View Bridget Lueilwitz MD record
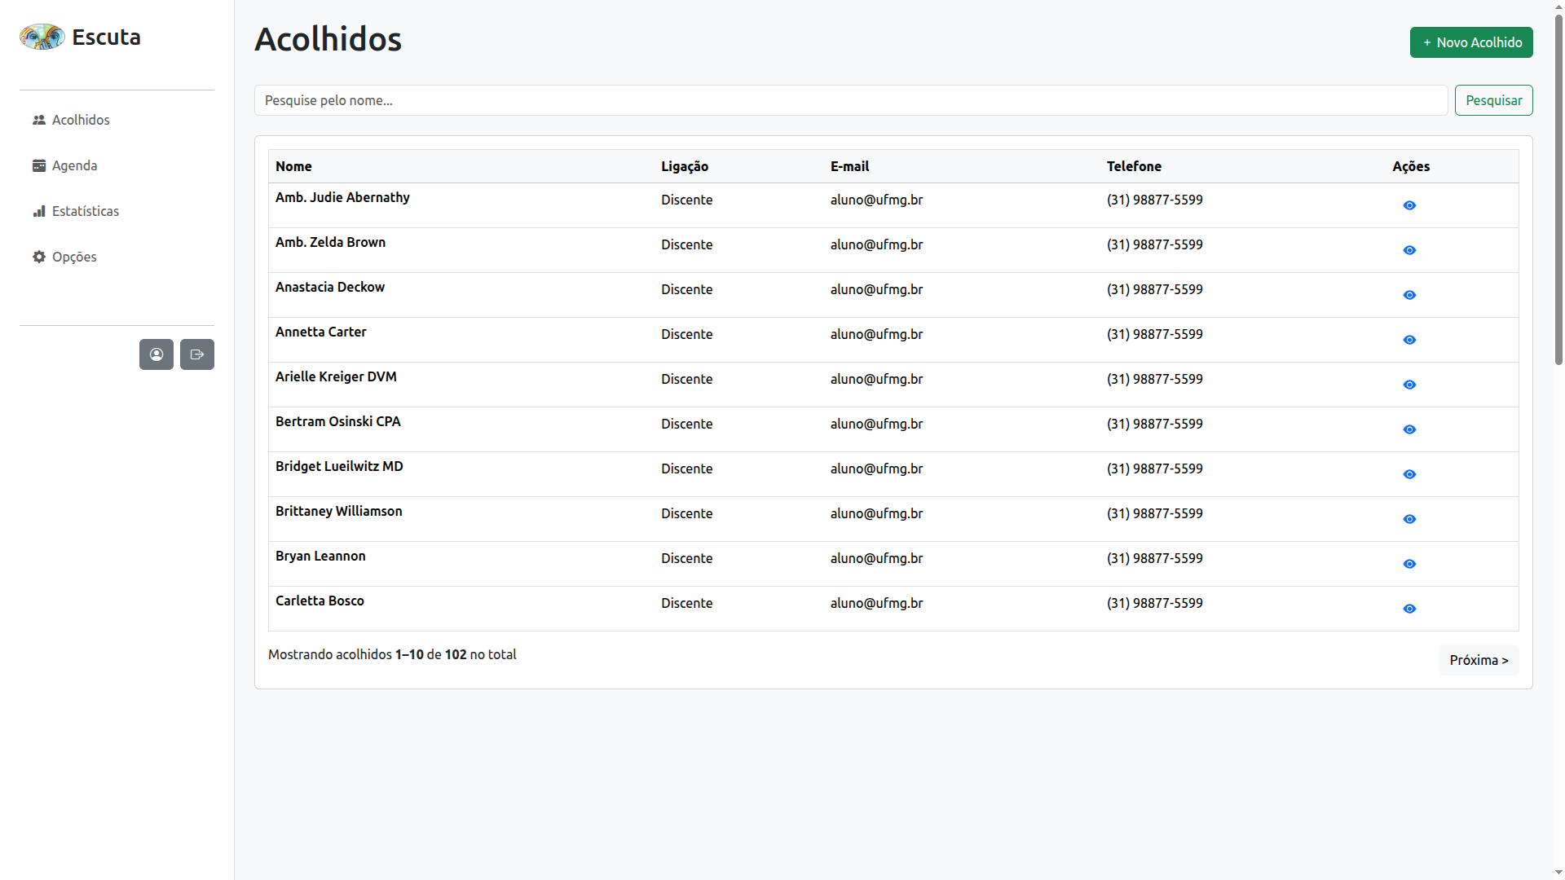The image size is (1565, 880). tap(1409, 474)
